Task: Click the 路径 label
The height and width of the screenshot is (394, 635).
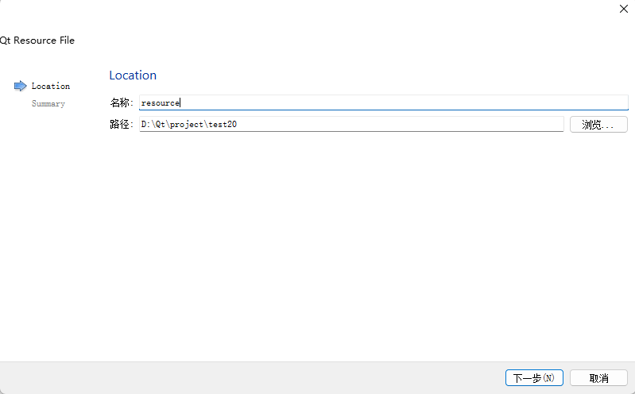Action: tap(122, 124)
